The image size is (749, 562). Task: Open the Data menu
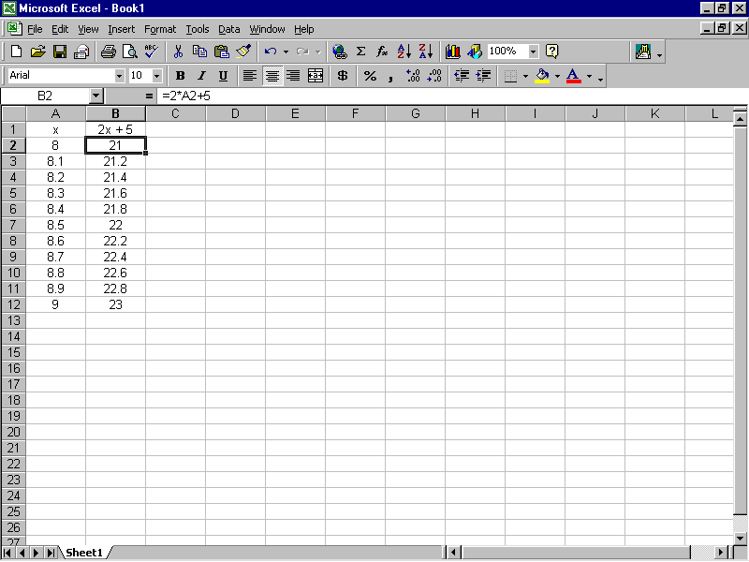pyautogui.click(x=229, y=29)
